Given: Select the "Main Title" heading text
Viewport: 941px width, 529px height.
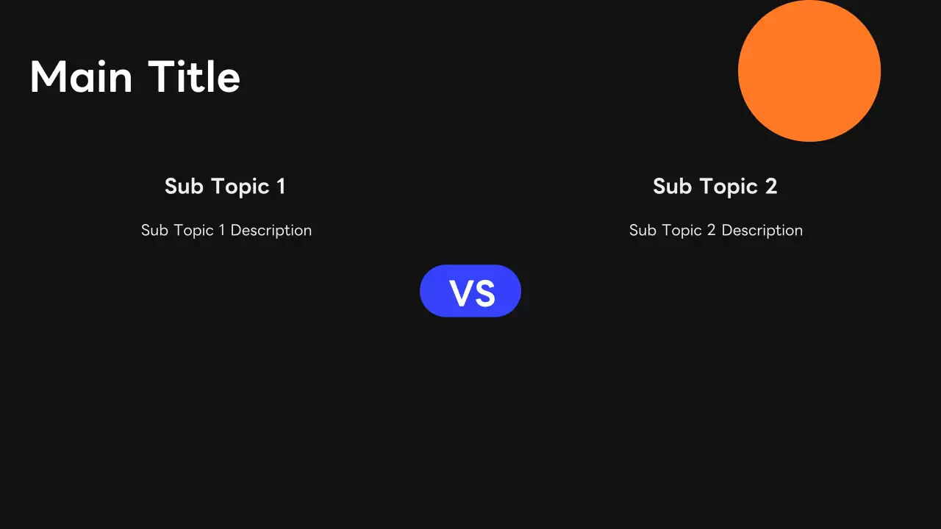Looking at the screenshot, I should click(135, 77).
